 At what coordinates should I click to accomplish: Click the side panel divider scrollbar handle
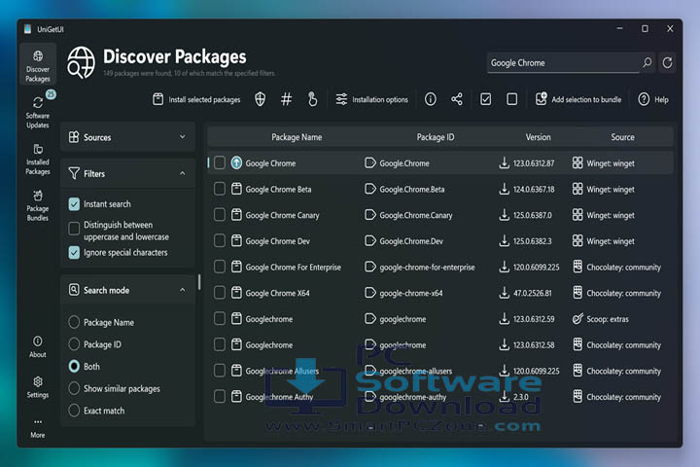click(199, 282)
